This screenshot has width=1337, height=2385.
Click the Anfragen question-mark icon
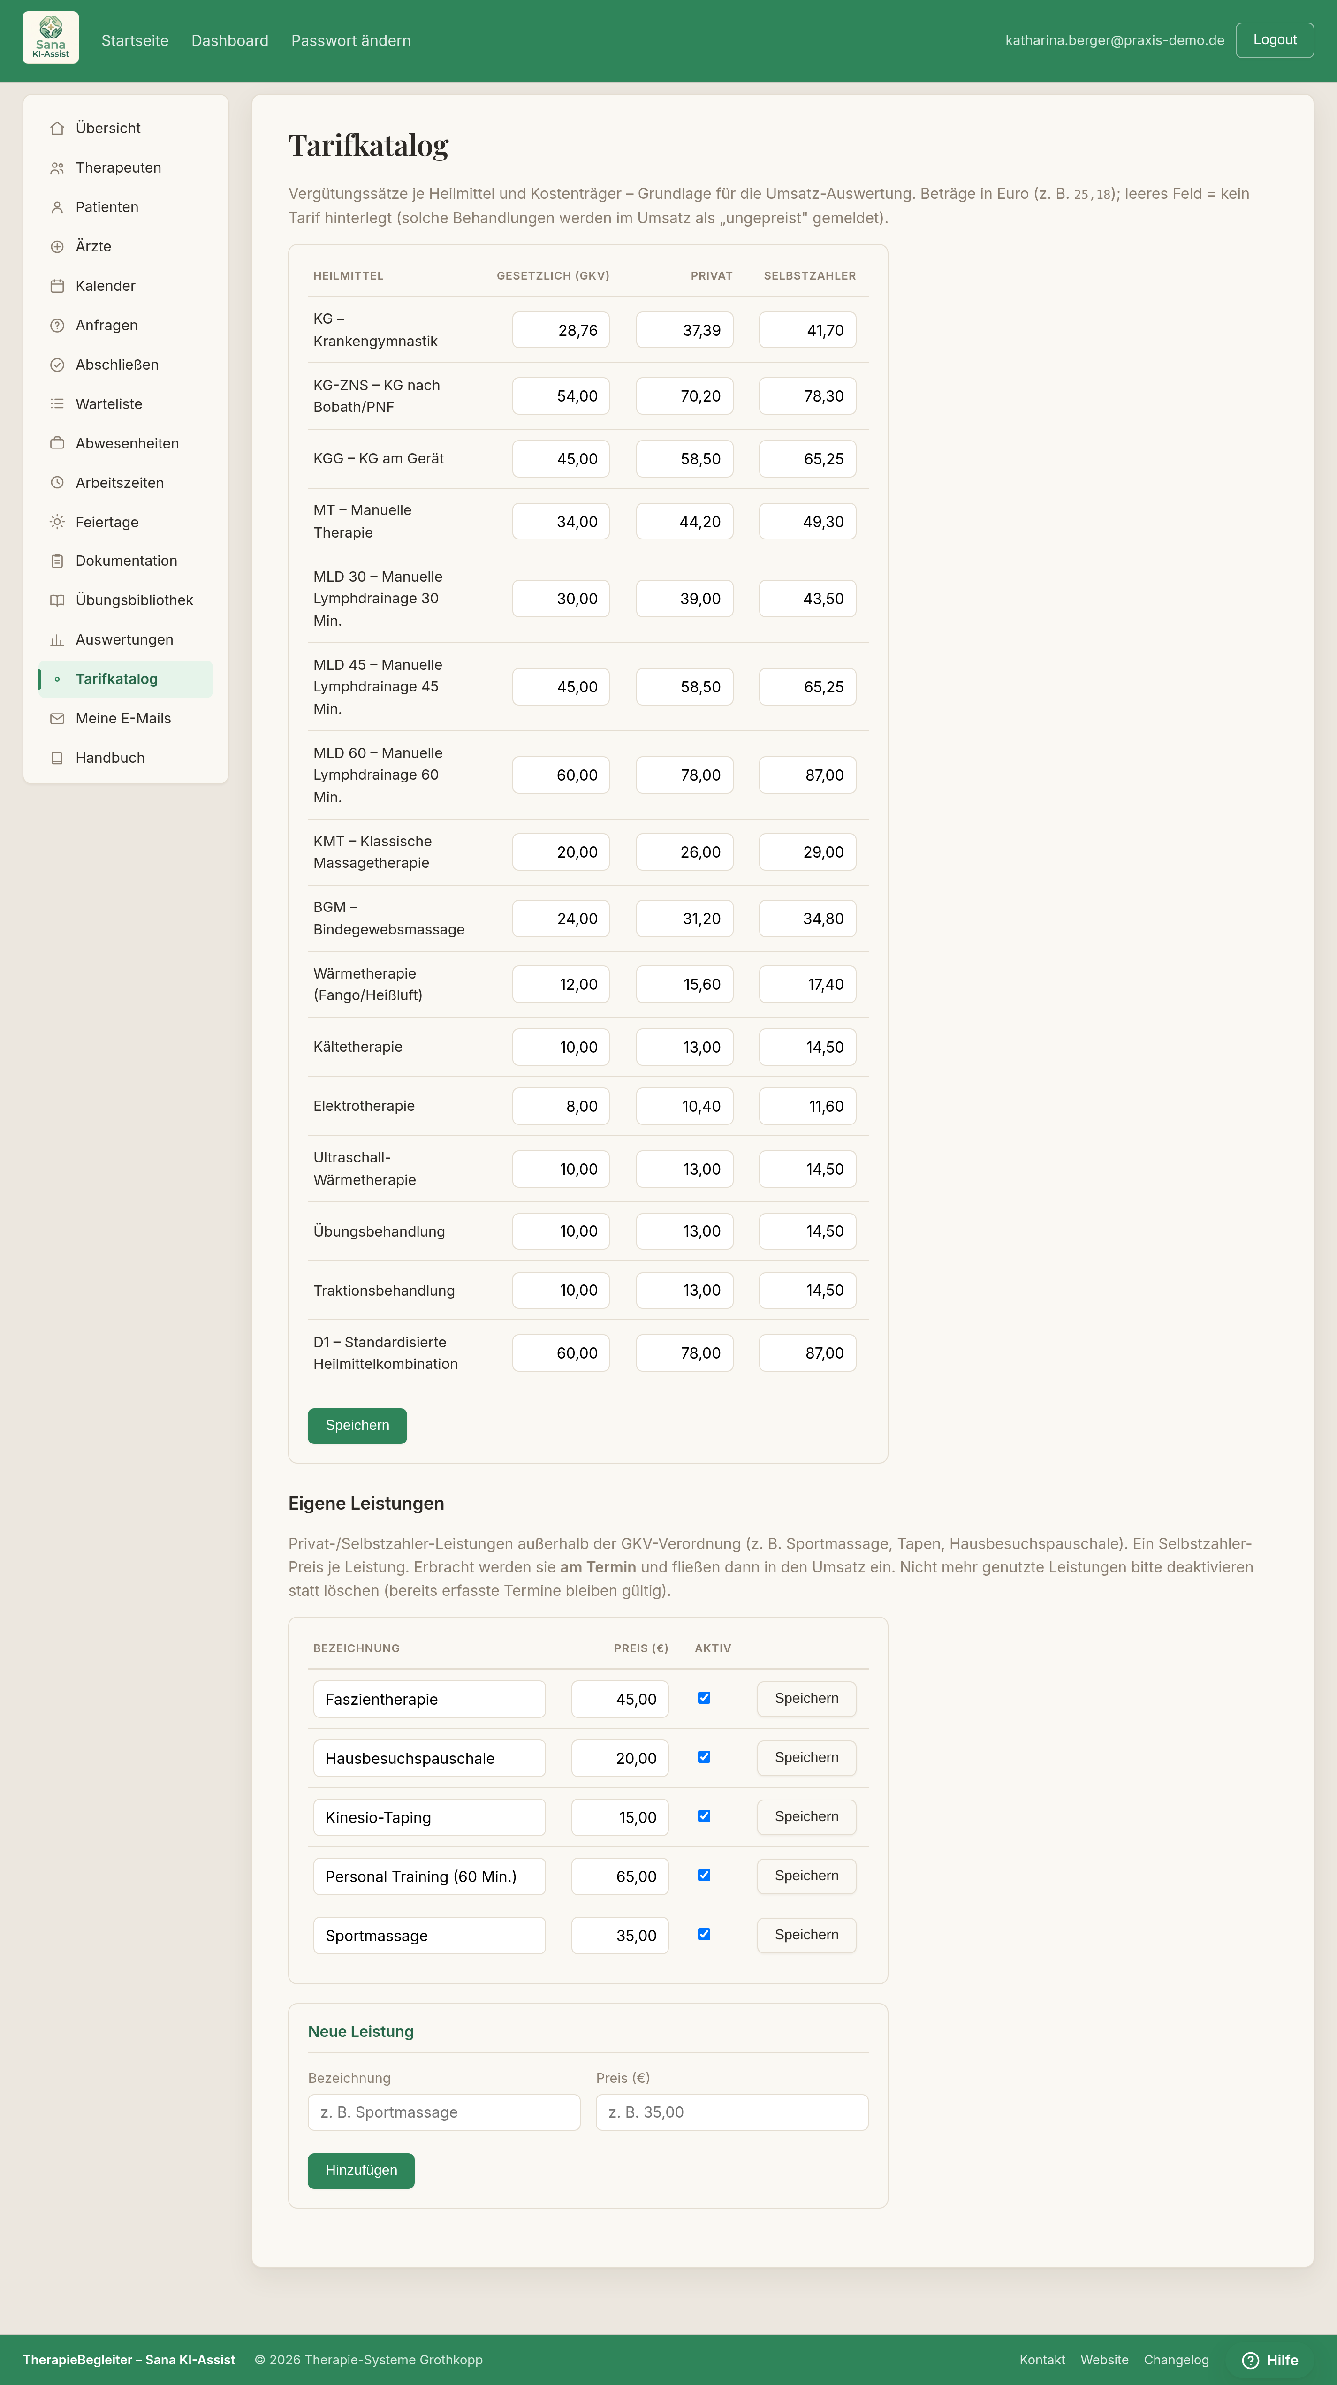coord(57,325)
